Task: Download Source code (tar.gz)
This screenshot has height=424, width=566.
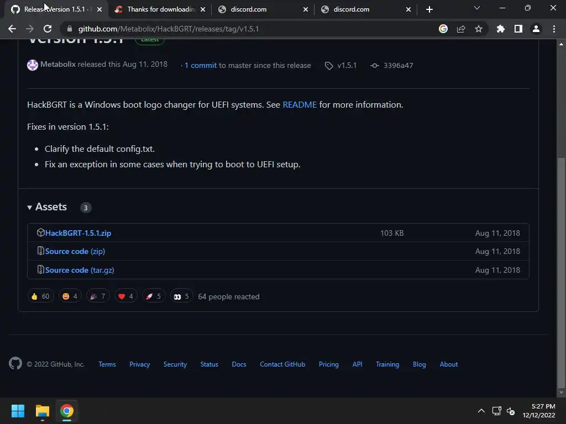Action: pos(80,270)
